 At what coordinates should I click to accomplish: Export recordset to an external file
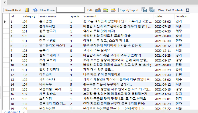pos(144,10)
